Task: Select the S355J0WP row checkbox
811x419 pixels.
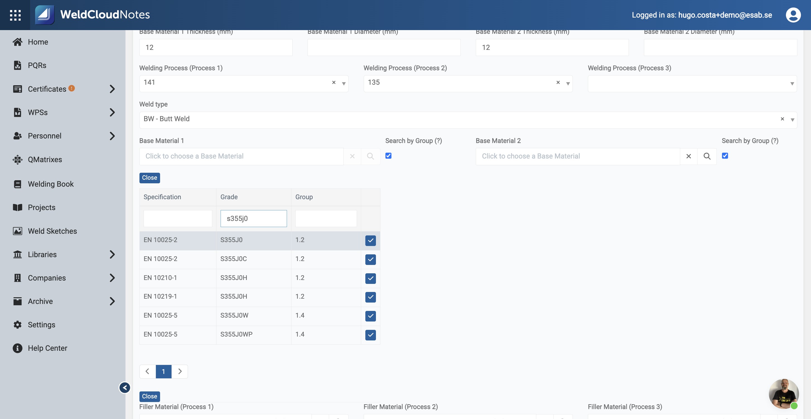Action: [371, 335]
